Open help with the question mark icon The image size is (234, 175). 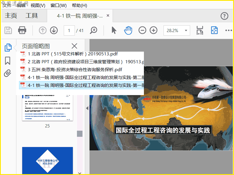(x=224, y=16)
